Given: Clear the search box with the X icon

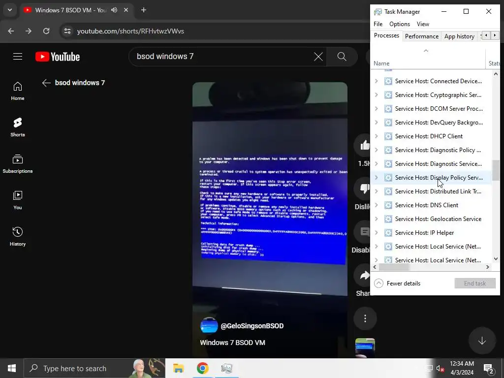Looking at the screenshot, I should tap(318, 57).
